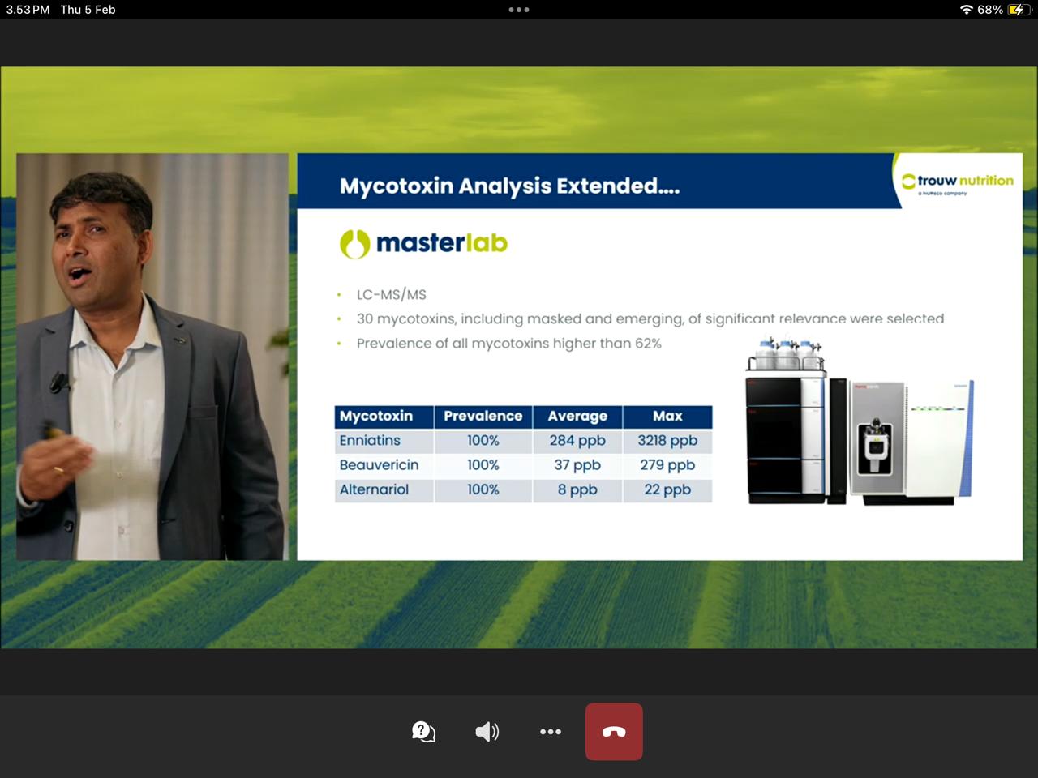Screen dimensions: 1038x778
Task: Select the Enniatins row label
Action: (370, 441)
